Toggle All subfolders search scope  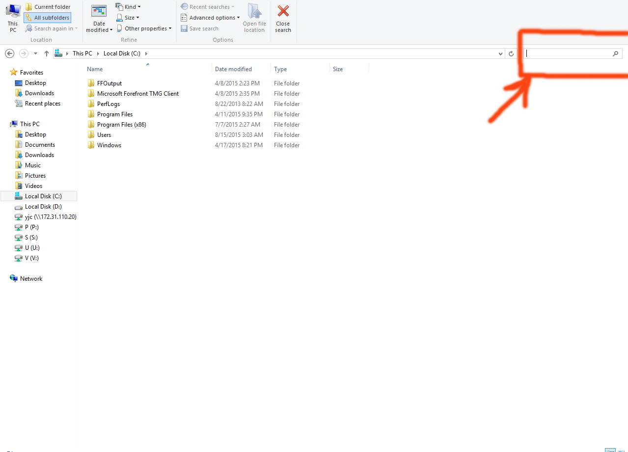click(x=48, y=18)
